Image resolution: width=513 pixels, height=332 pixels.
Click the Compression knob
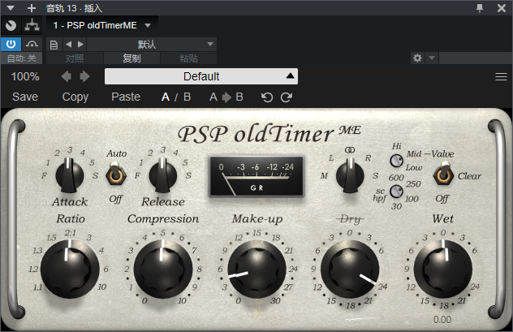click(x=163, y=269)
